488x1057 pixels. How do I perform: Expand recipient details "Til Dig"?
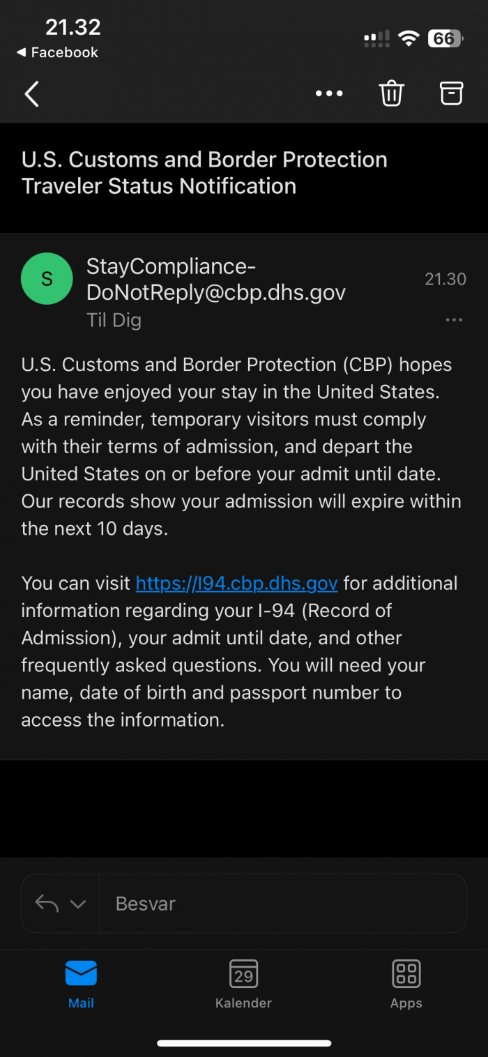click(x=114, y=321)
